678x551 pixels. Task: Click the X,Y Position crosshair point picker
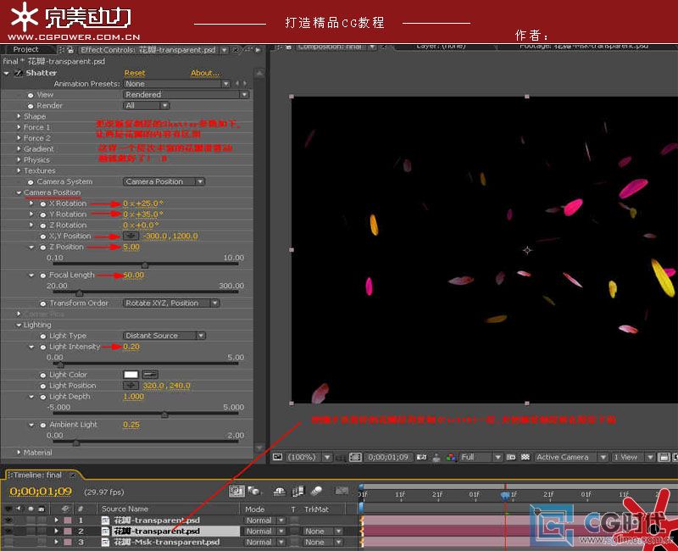coord(131,236)
